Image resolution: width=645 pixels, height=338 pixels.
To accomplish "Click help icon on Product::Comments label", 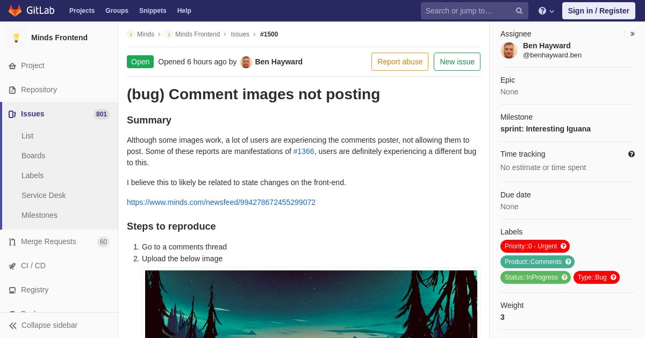I will [x=568, y=262].
